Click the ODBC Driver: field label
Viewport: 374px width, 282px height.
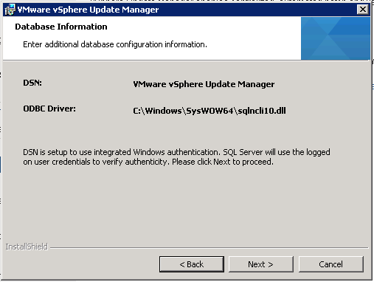[49, 109]
